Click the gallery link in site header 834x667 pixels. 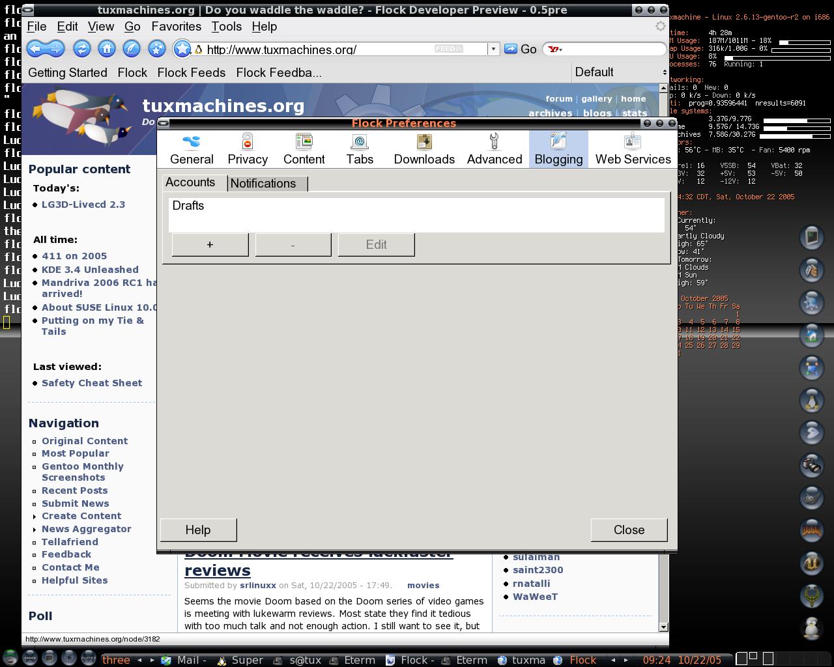pos(597,99)
